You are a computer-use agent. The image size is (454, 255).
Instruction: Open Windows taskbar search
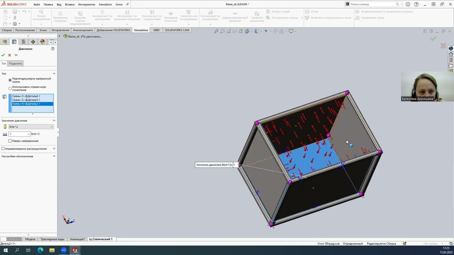[x=17, y=250]
